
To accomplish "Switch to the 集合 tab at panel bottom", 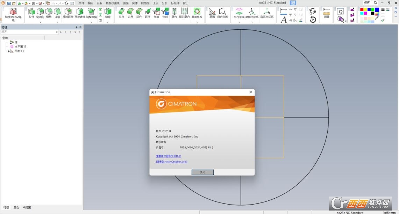I will tap(16, 207).
